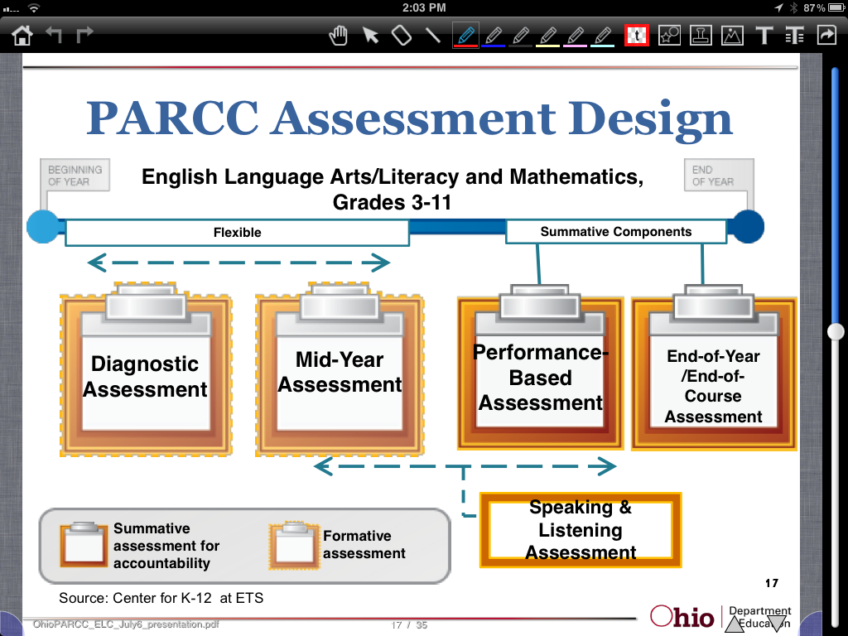The width and height of the screenshot is (848, 636).
Task: Tap the End-of-Year Assessment clipboard
Action: [714, 368]
